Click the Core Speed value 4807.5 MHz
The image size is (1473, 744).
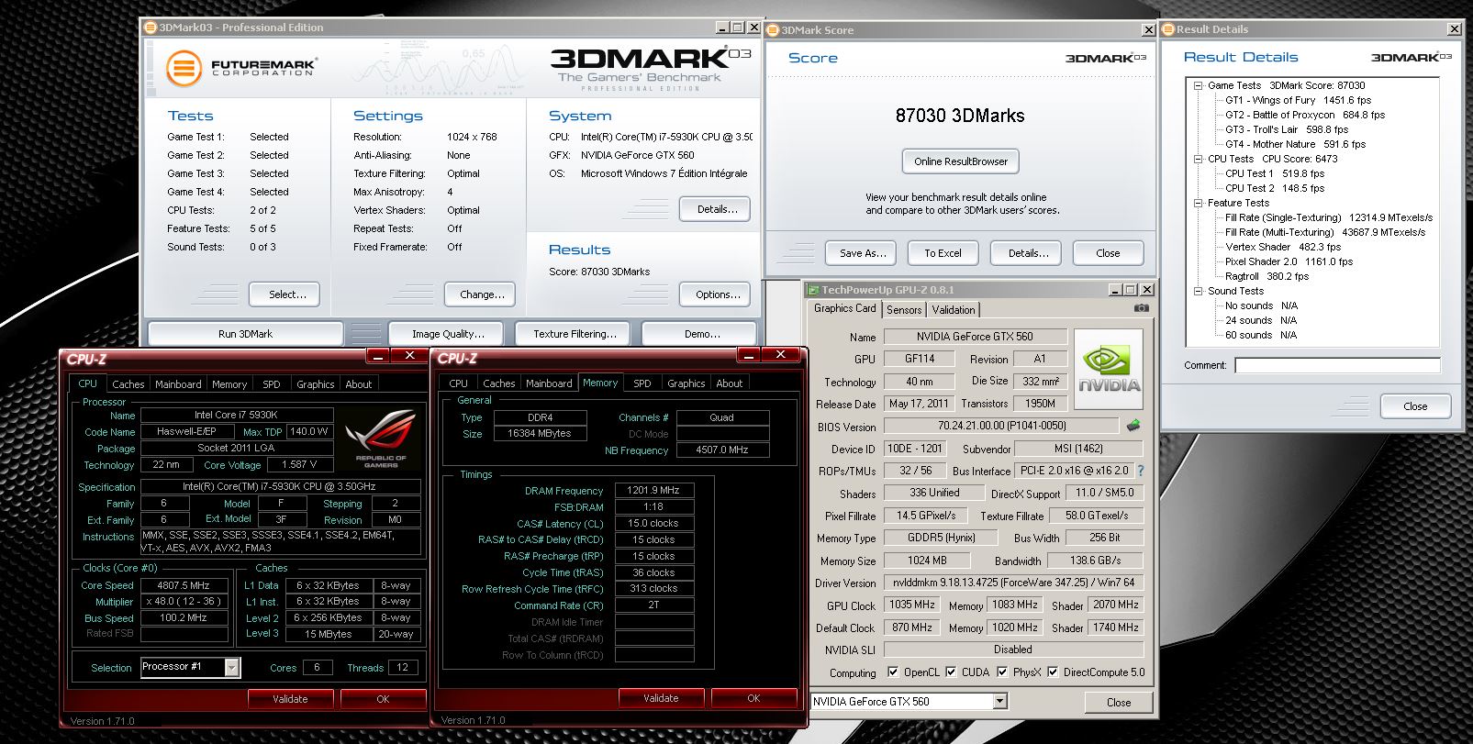(x=184, y=585)
